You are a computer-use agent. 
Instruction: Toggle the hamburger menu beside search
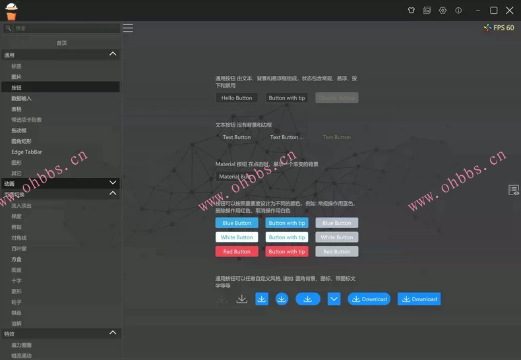pyautogui.click(x=128, y=28)
